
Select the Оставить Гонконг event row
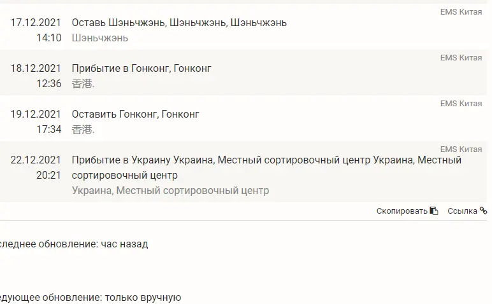(x=243, y=118)
